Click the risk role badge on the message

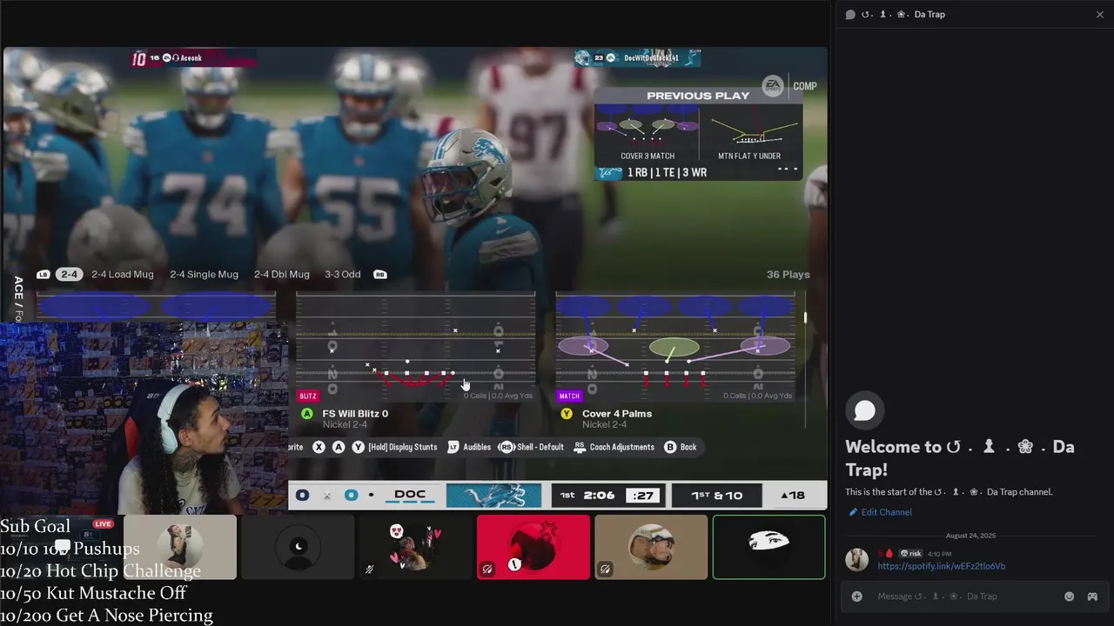click(910, 554)
